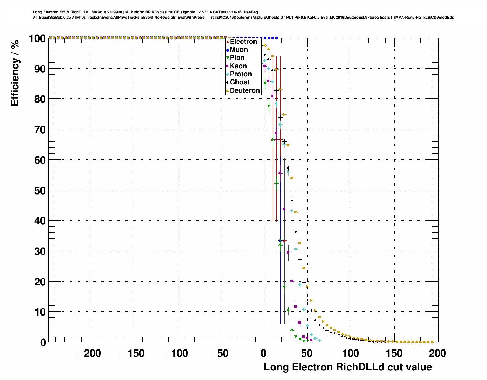Click the x-axis label 100
Image resolution: width=487 pixels, height=380 pixels.
[x=351, y=353]
